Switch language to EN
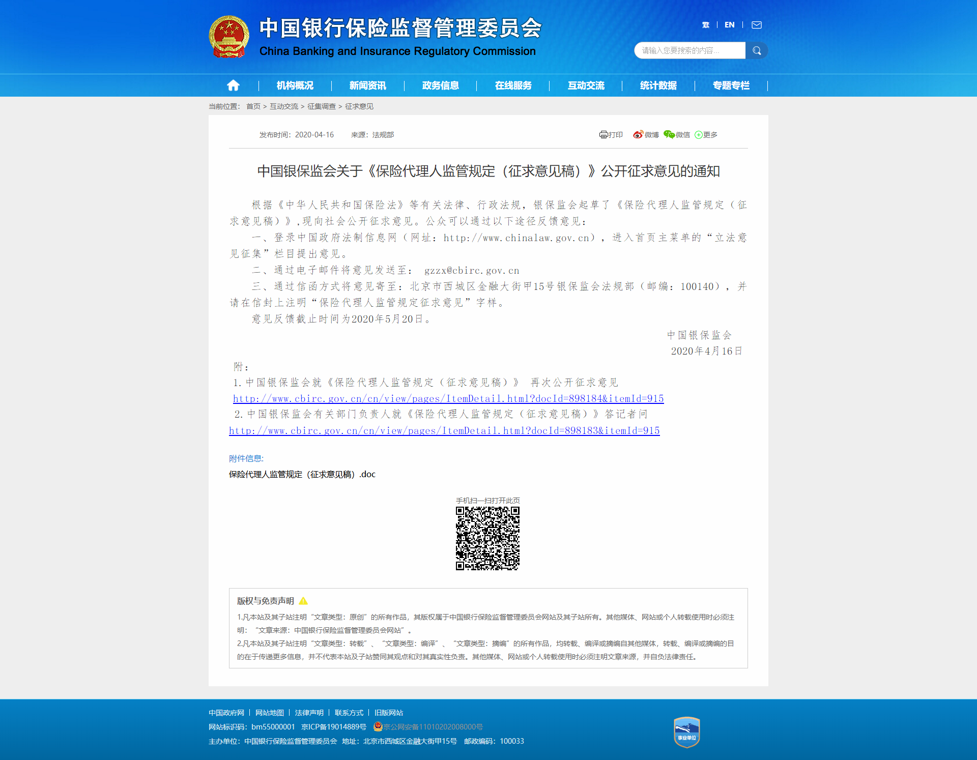The image size is (977, 760). point(729,24)
